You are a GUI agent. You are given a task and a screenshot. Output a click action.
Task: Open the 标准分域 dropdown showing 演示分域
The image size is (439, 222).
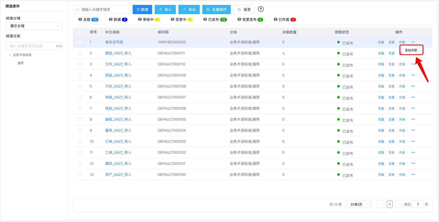[34, 26]
